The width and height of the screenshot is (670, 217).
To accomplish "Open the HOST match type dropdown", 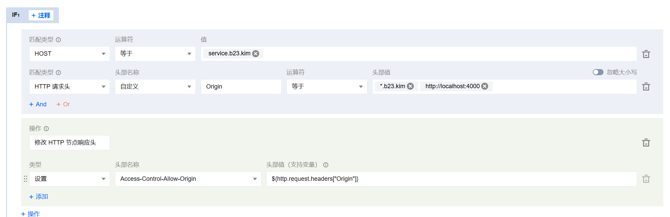I will (x=69, y=54).
